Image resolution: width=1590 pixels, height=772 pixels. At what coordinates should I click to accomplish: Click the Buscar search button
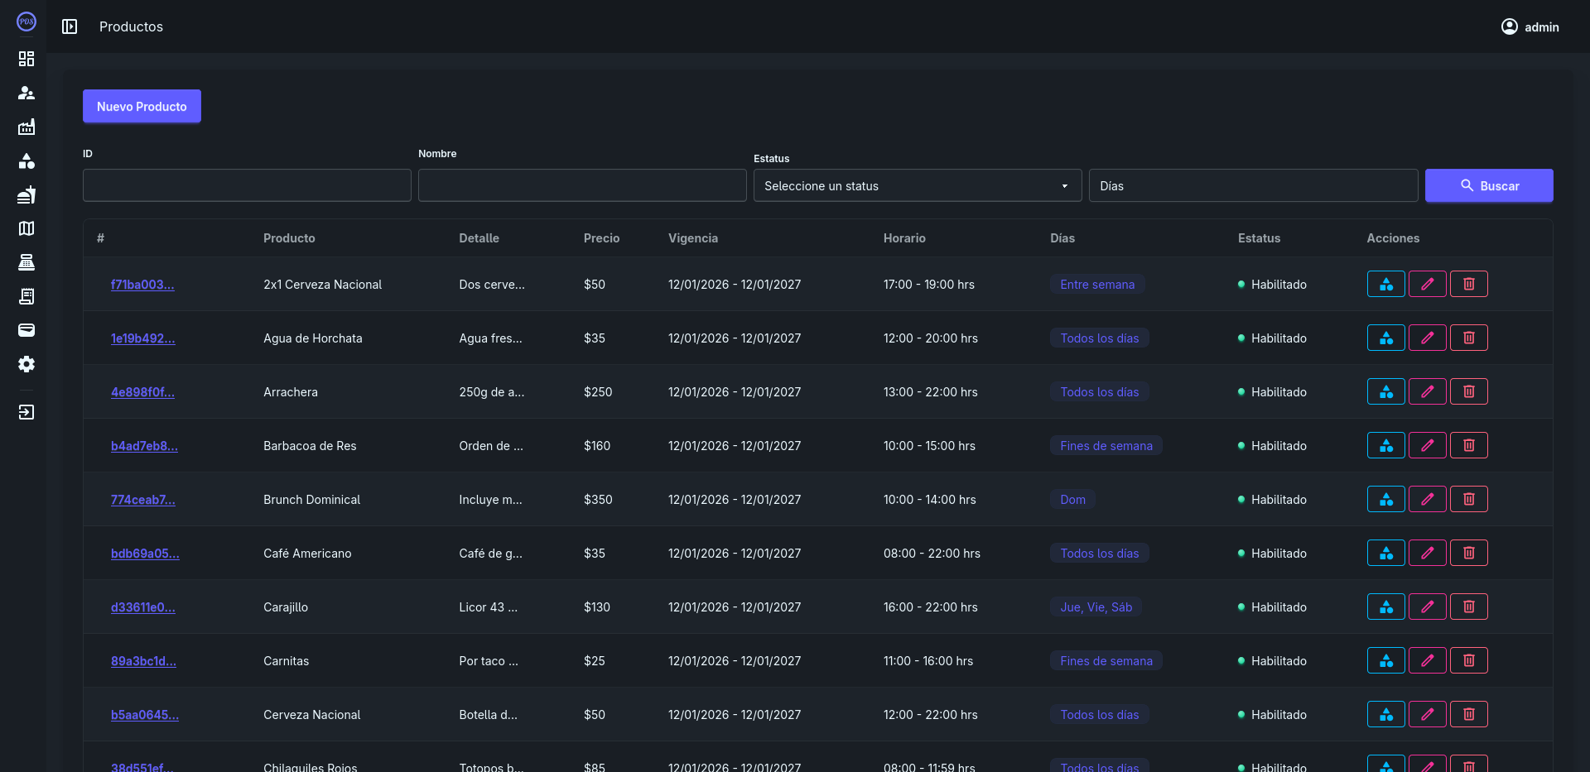coord(1488,186)
